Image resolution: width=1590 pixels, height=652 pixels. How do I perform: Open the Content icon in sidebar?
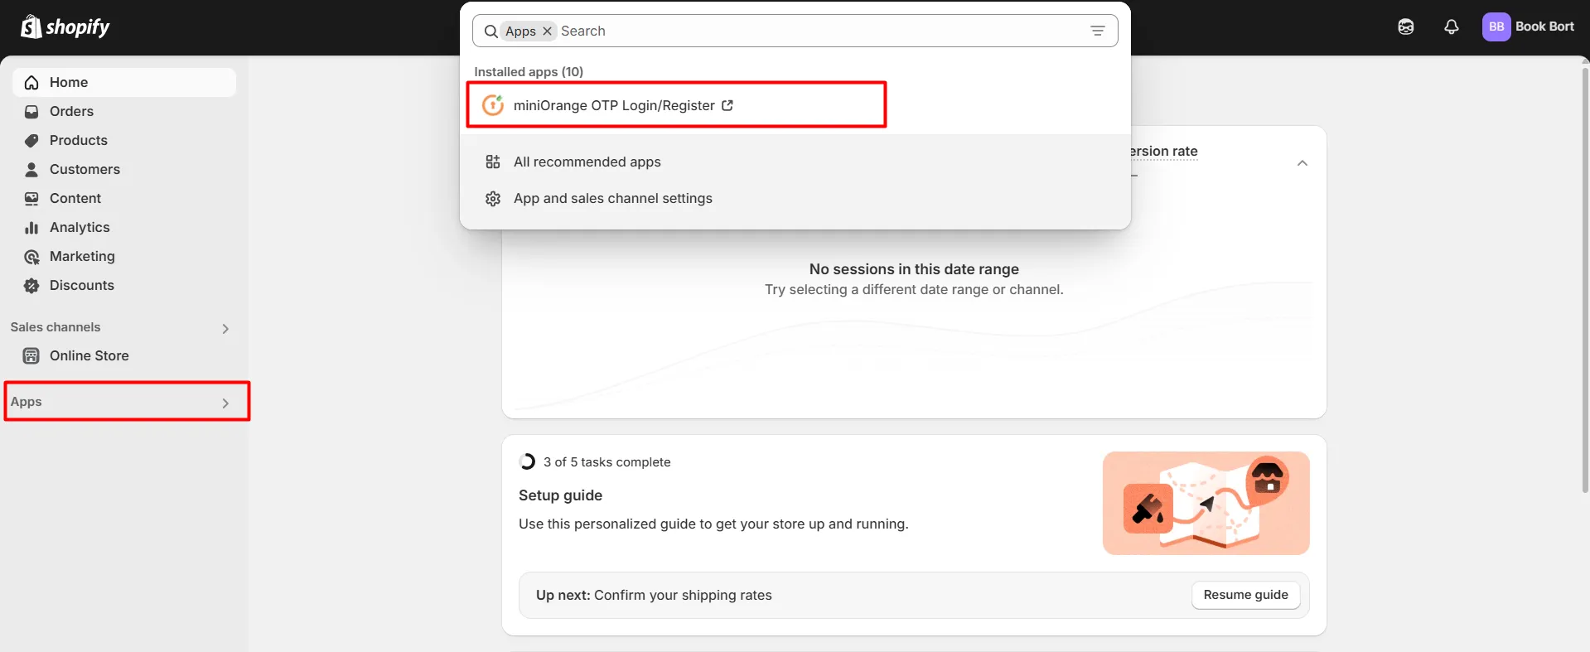click(x=31, y=198)
